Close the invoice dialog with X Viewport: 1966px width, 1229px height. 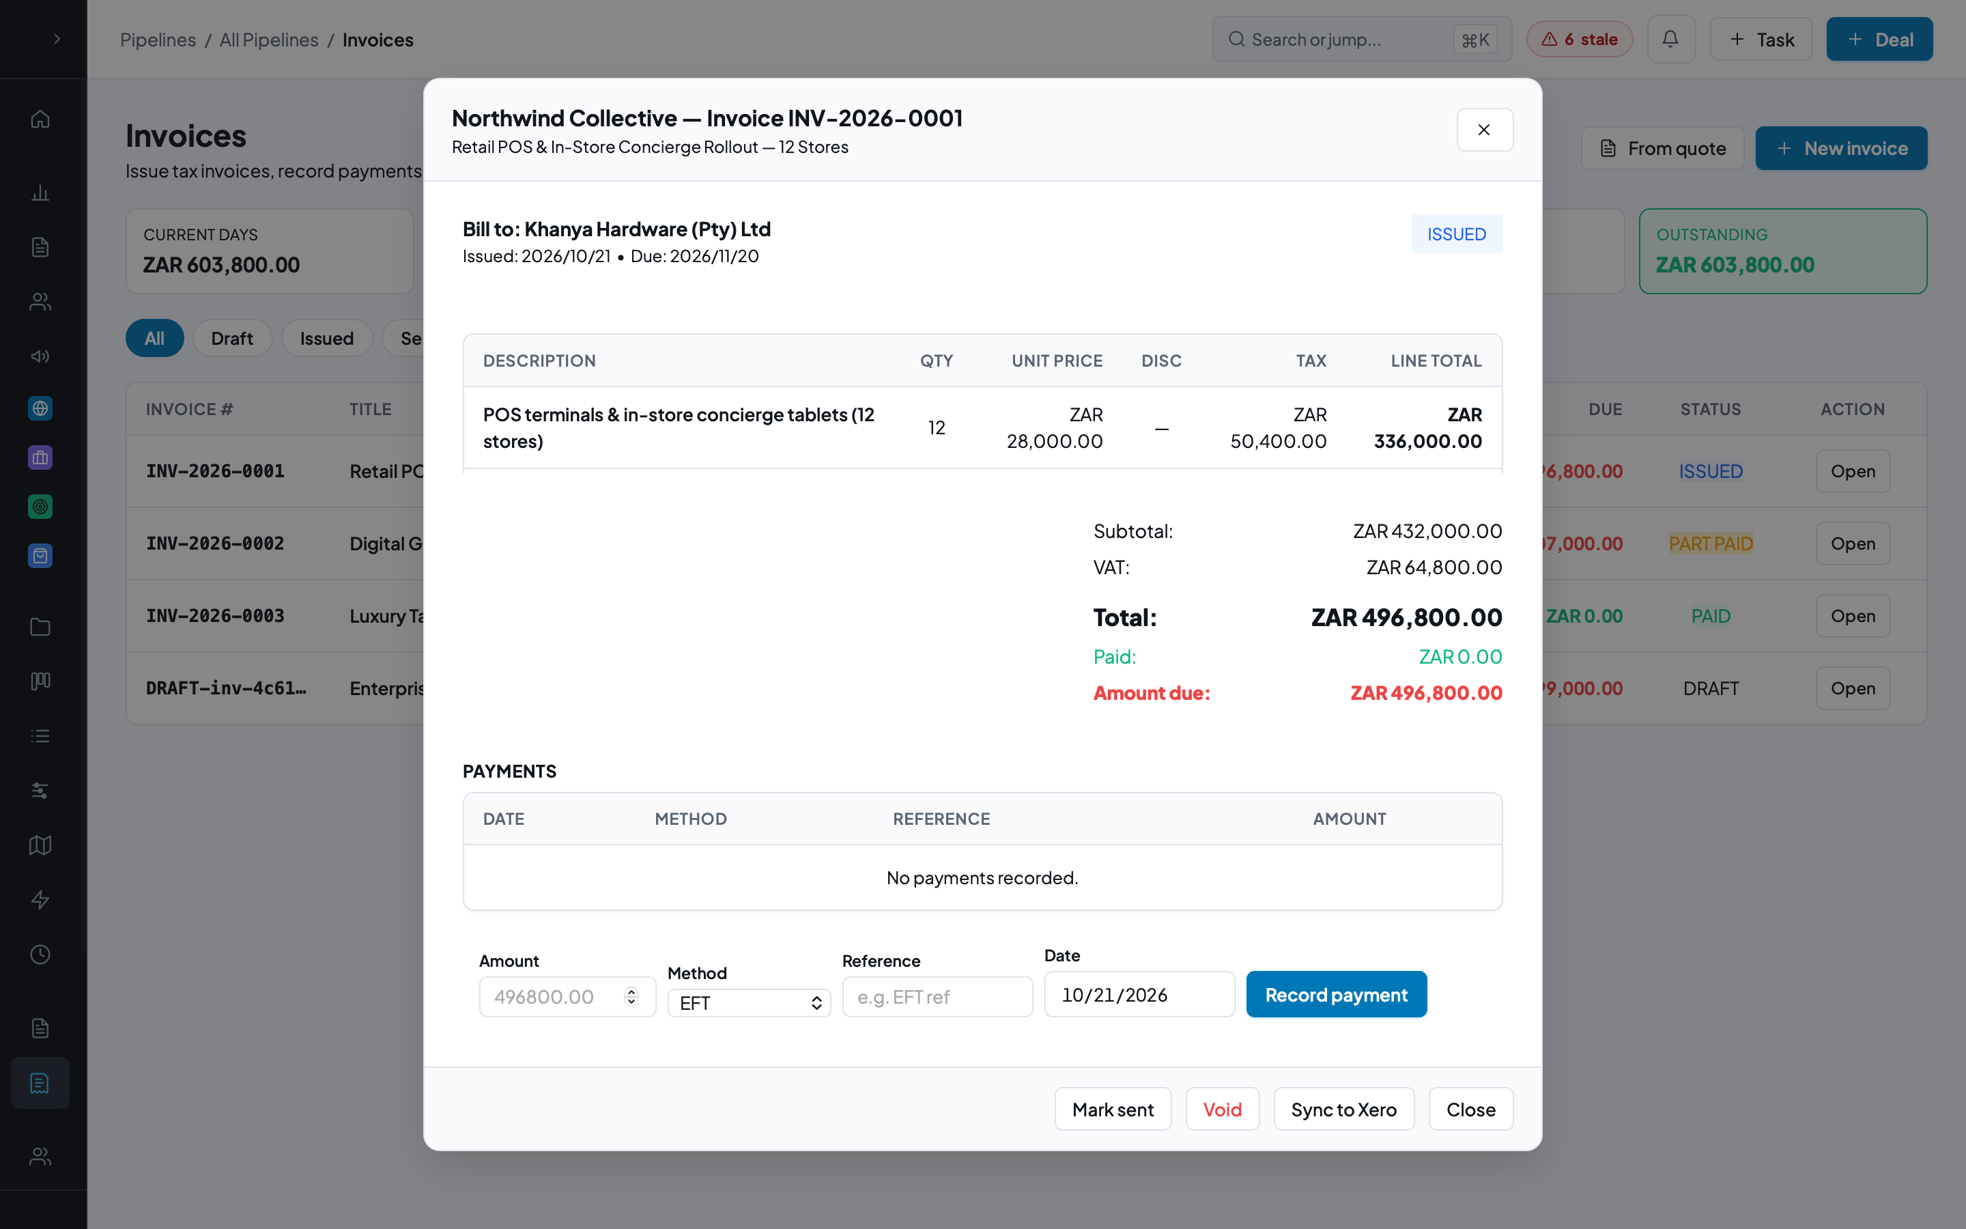click(x=1484, y=130)
